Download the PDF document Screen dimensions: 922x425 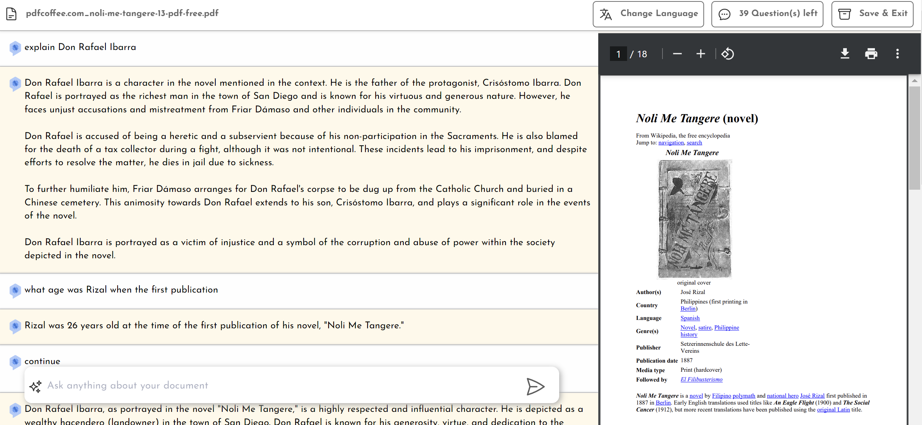(x=845, y=54)
